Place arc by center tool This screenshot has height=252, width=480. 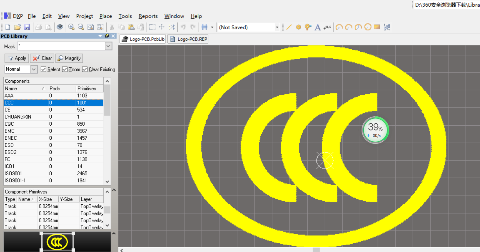(x=339, y=27)
